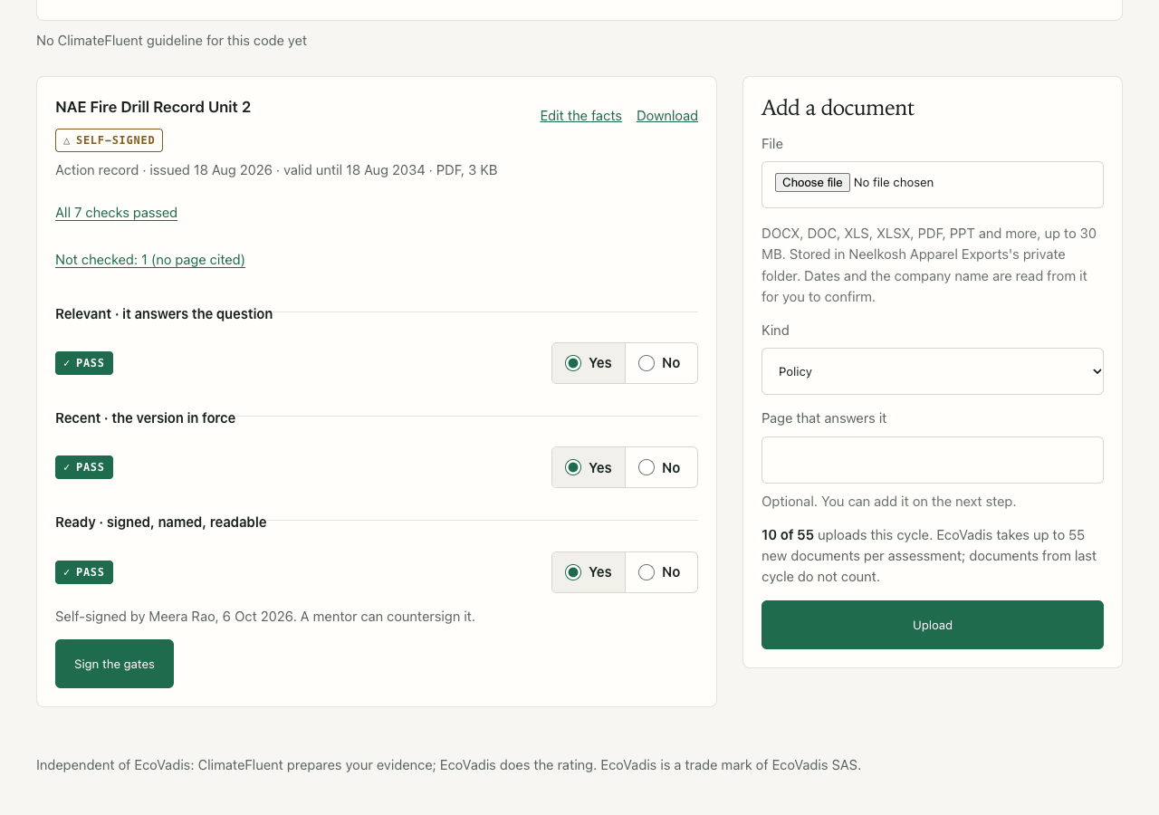Image resolution: width=1159 pixels, height=815 pixels.
Task: Click the Page that answers it label
Action: (x=824, y=418)
